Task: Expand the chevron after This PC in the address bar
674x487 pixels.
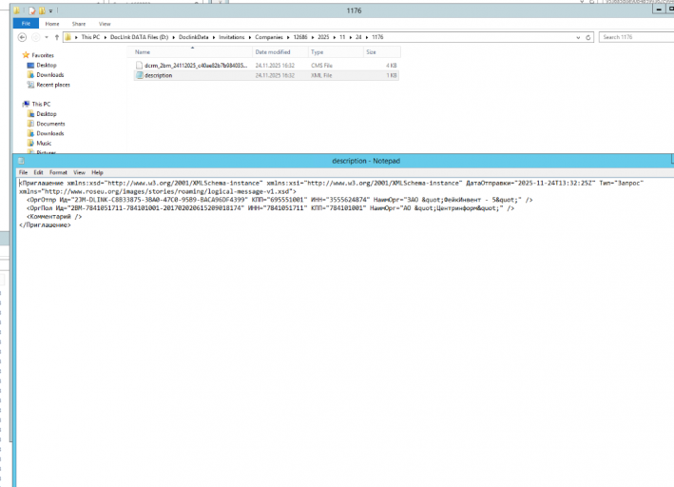Action: (105, 37)
